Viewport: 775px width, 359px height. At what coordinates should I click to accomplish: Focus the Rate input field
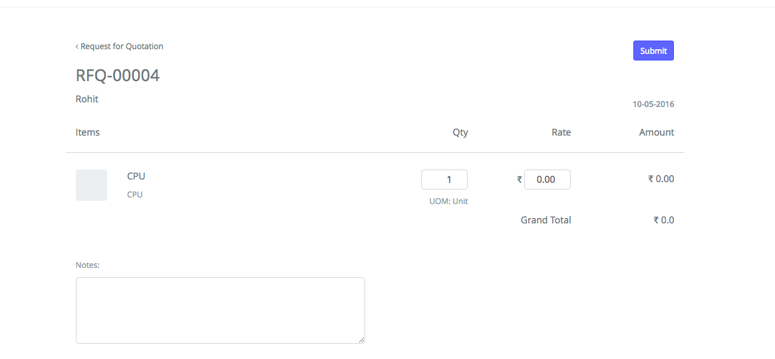point(547,179)
